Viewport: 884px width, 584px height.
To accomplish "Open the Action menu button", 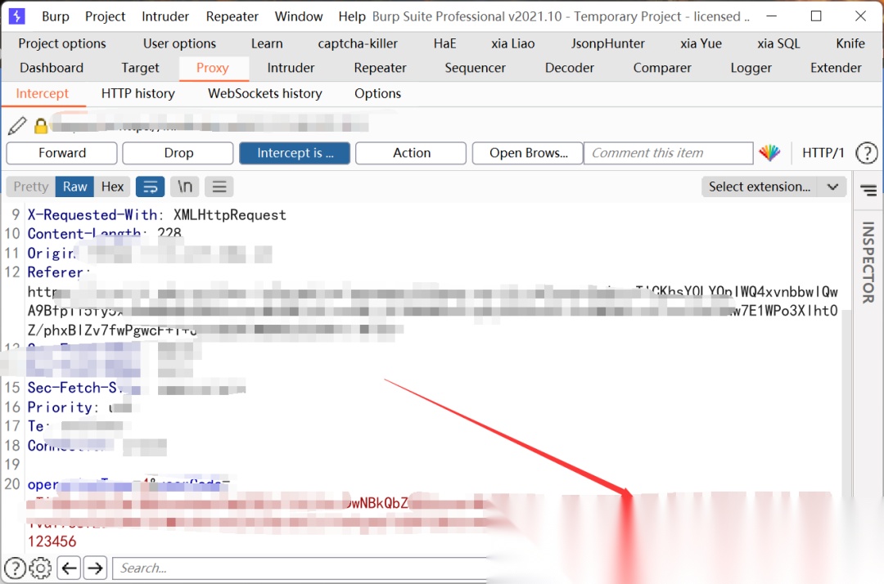I will click(411, 153).
